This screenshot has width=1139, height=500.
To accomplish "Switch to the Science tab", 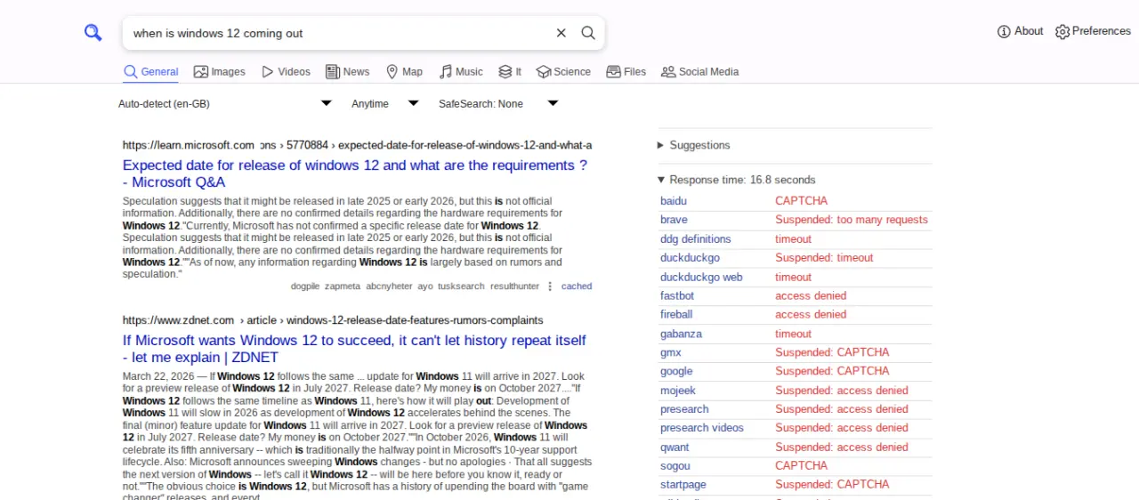I will pos(563,72).
